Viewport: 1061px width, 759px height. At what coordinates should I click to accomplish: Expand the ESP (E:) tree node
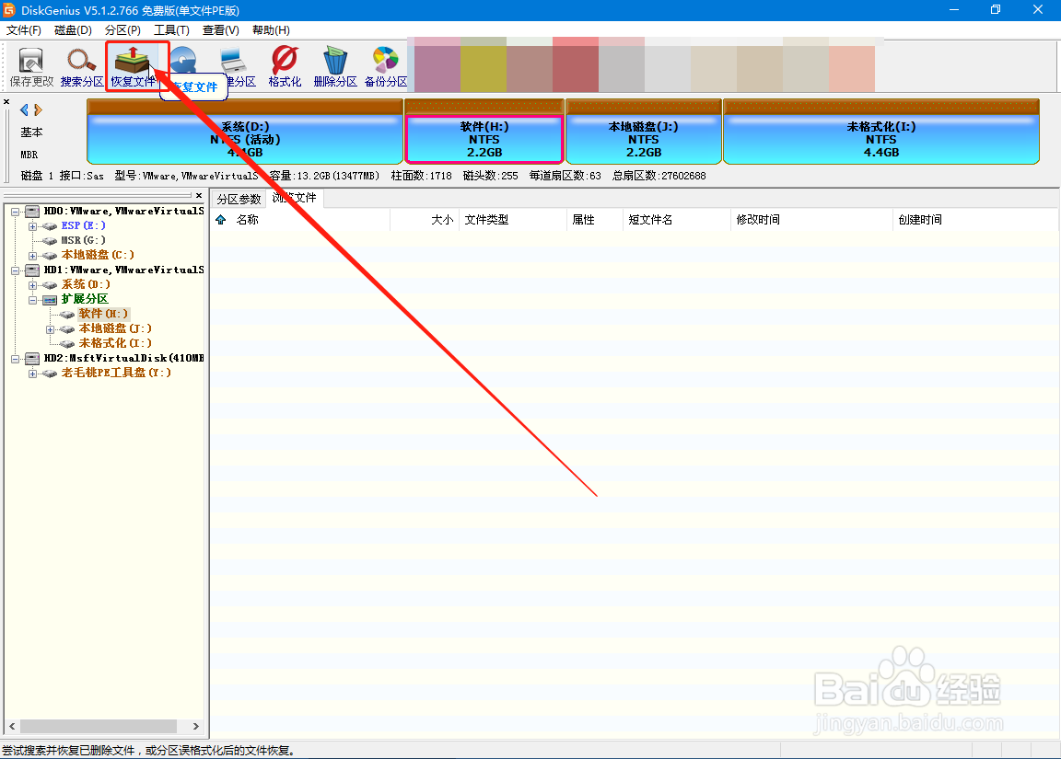(x=32, y=226)
